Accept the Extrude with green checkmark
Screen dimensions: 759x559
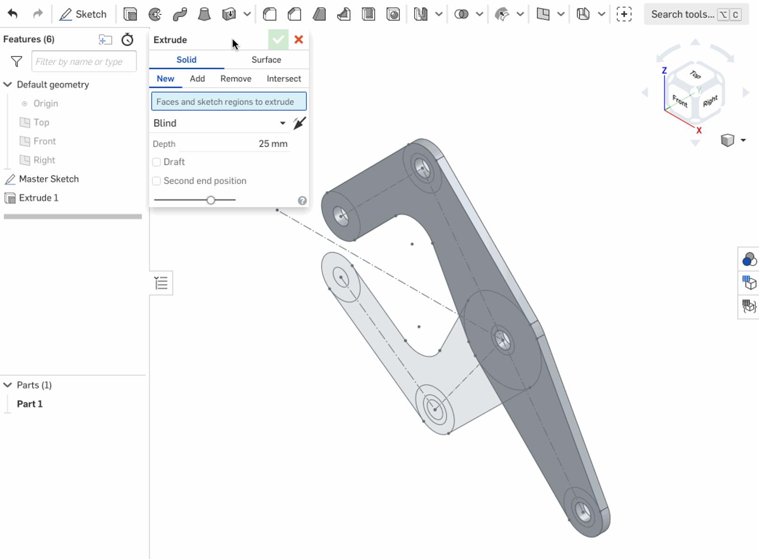click(278, 40)
